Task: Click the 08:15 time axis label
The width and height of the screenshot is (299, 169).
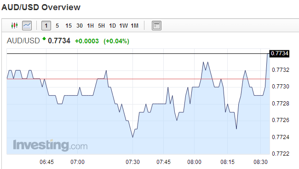Action: [228, 162]
